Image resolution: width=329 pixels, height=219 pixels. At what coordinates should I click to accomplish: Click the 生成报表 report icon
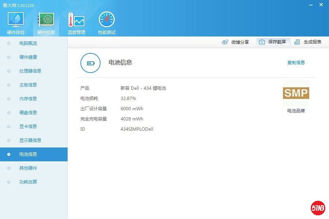[297, 42]
